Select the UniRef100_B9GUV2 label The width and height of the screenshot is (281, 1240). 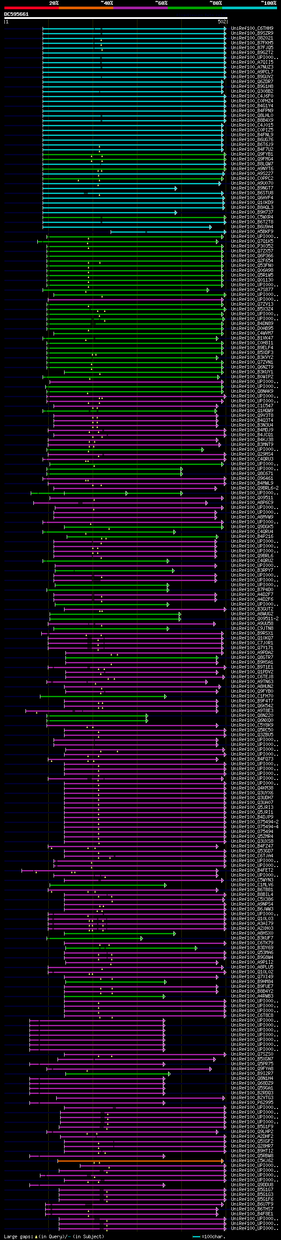(252, 77)
